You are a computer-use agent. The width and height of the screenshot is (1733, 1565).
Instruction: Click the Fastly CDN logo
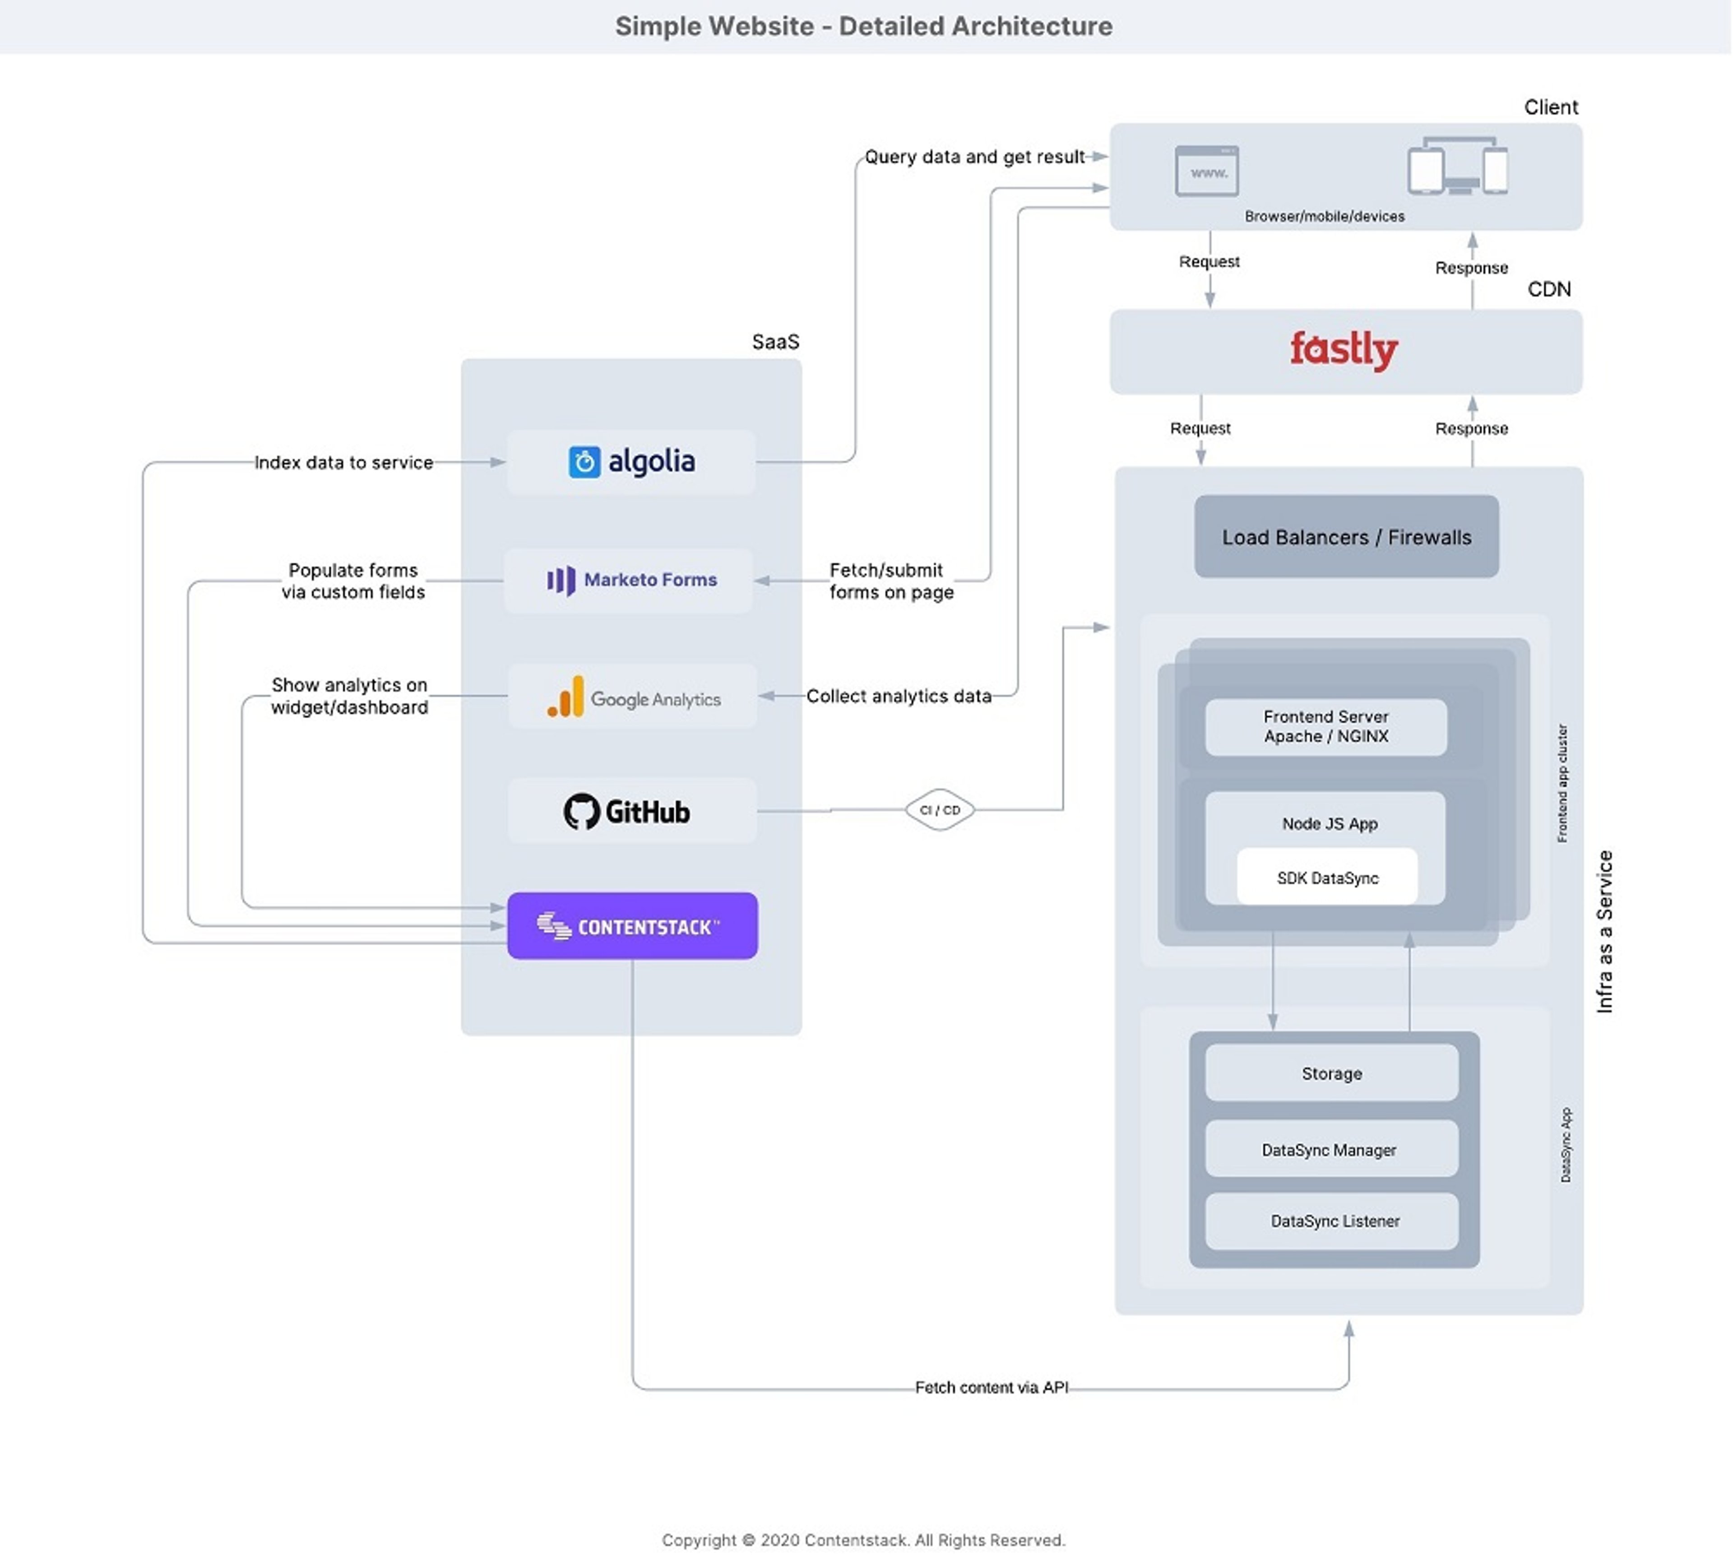(x=1344, y=350)
